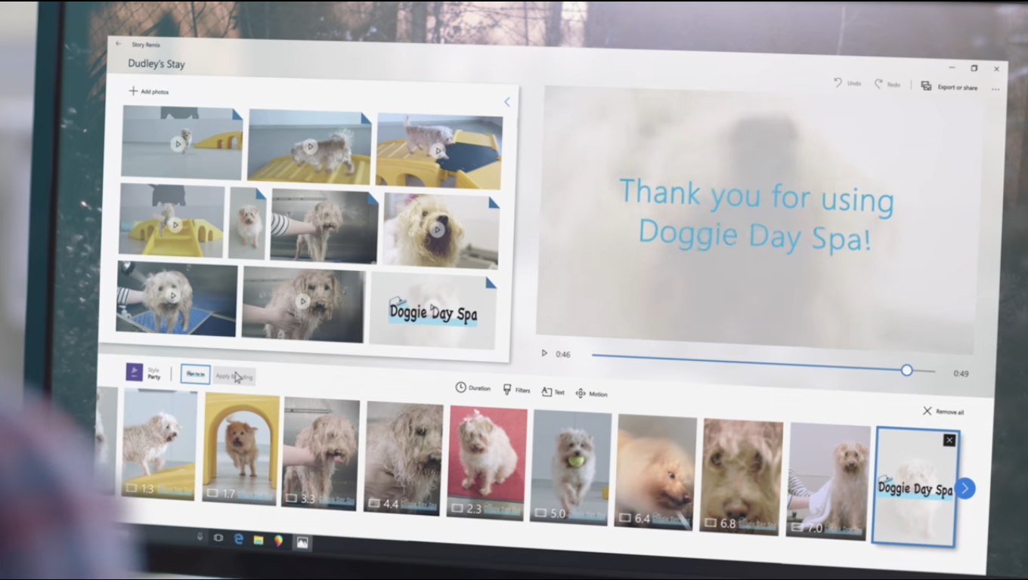Image resolution: width=1028 pixels, height=580 pixels.
Task: Click Remove all in the storyboard
Action: (943, 412)
